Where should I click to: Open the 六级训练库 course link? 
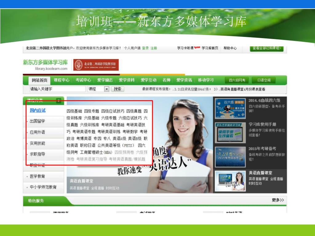point(90,125)
